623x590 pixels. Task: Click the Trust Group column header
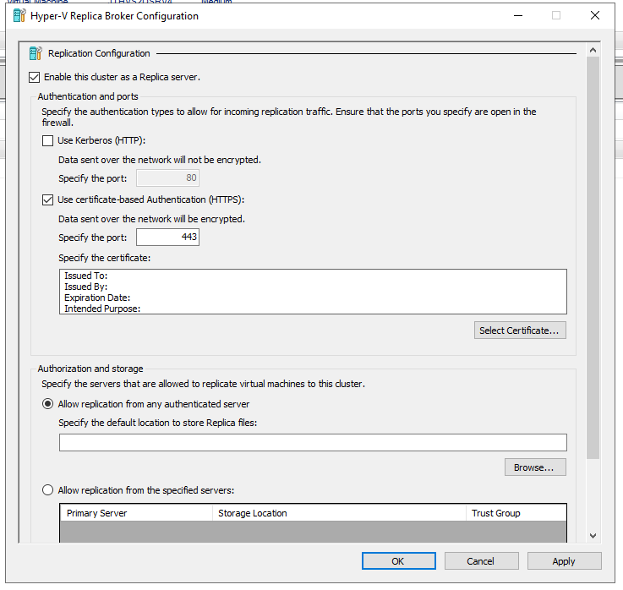pyautogui.click(x=516, y=513)
